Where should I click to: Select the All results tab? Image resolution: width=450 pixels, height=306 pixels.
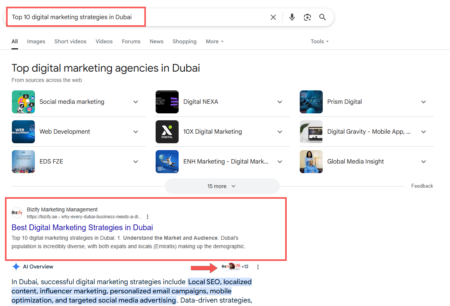tap(15, 42)
